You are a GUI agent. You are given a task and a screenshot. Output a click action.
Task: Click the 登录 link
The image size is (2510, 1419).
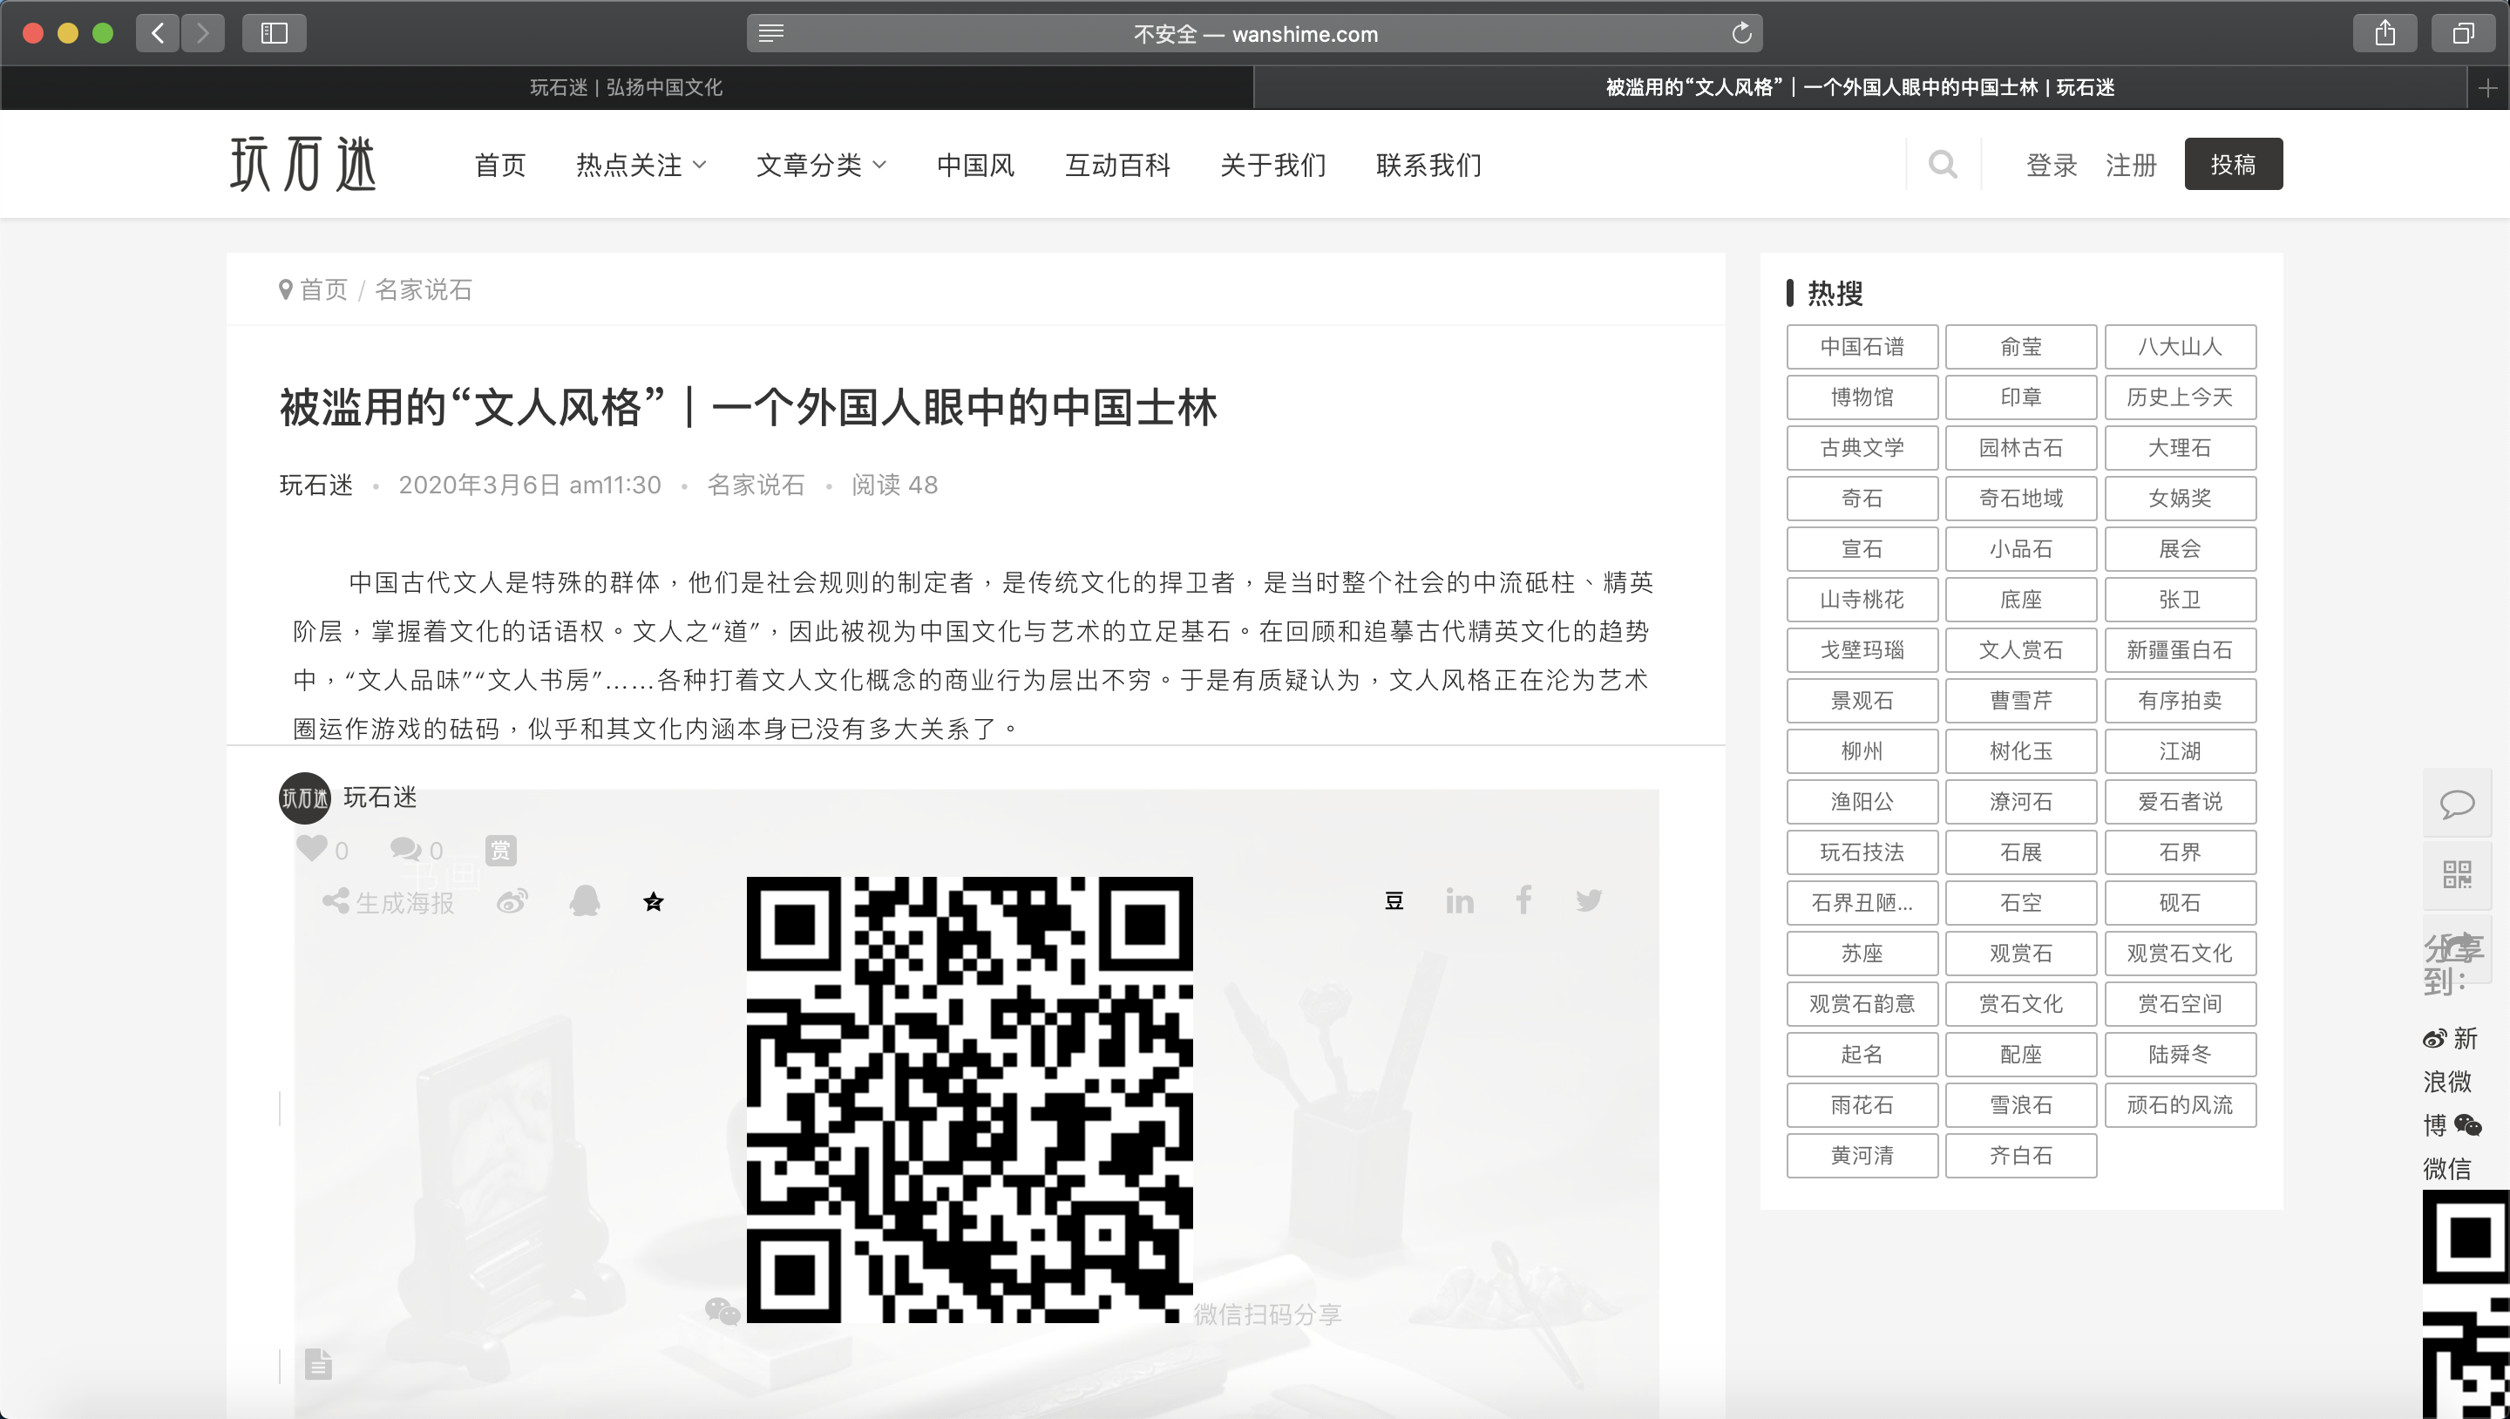pyautogui.click(x=2052, y=165)
